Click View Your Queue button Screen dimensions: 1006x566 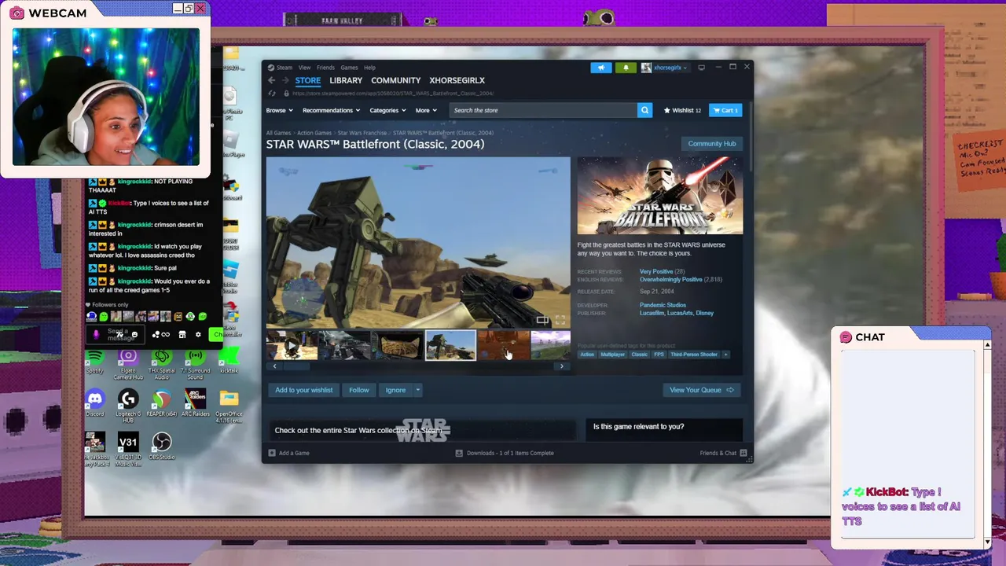(701, 390)
